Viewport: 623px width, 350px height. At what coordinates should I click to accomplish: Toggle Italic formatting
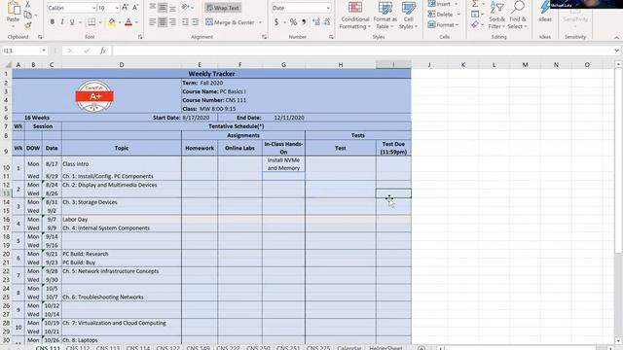pyautogui.click(x=62, y=22)
